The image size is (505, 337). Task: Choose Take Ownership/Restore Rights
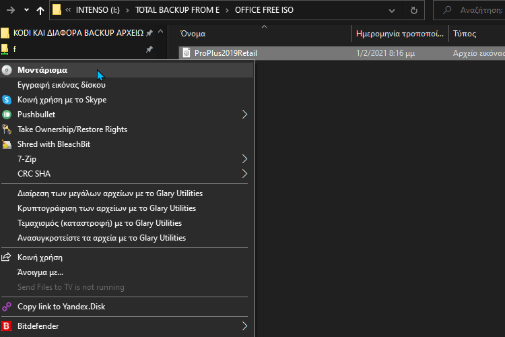click(x=127, y=129)
